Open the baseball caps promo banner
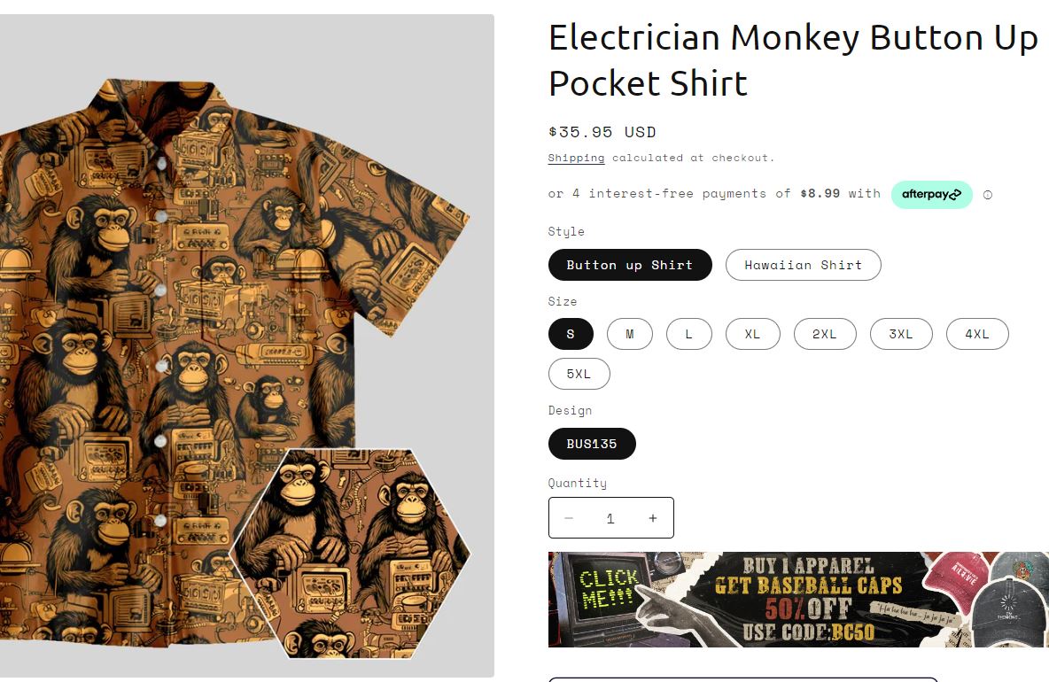This screenshot has height=682, width=1049. [x=798, y=599]
